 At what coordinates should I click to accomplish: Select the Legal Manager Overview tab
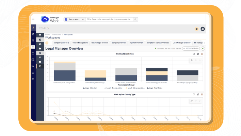[x=181, y=43]
